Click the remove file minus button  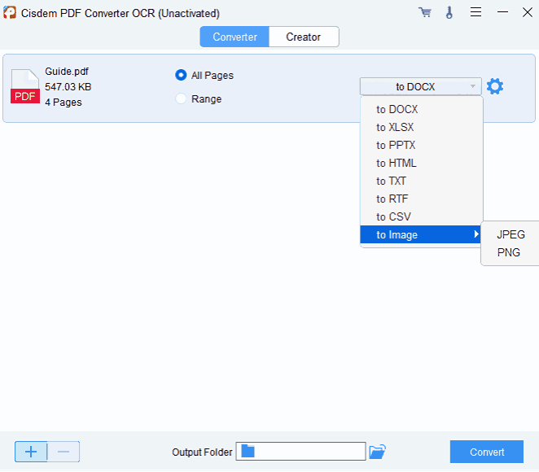point(64,452)
